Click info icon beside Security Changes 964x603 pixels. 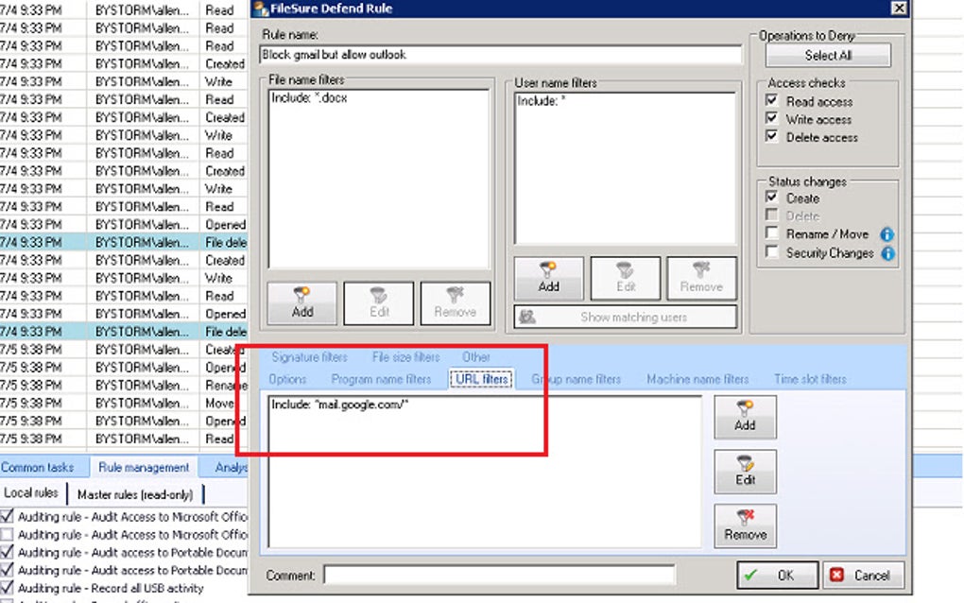pos(887,253)
